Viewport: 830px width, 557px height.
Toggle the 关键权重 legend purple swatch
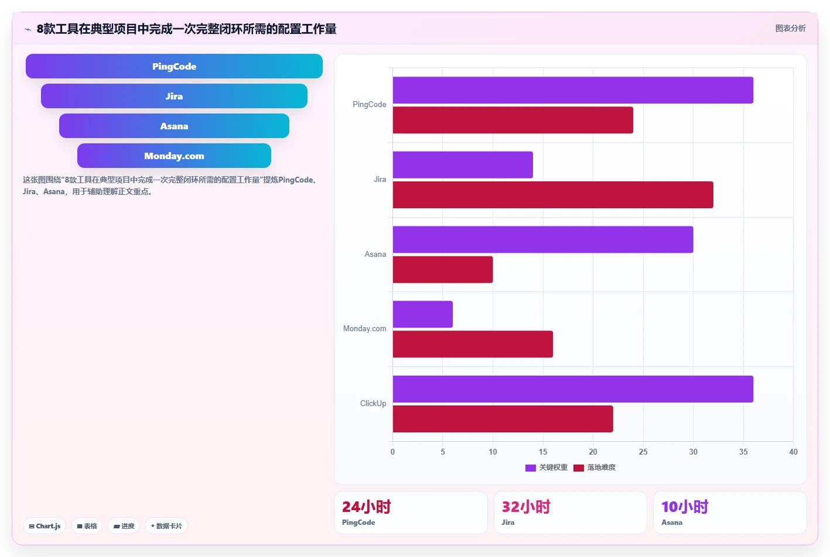[x=531, y=467]
